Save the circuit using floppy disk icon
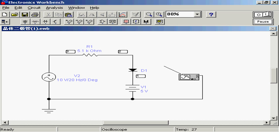The image size is (279, 132). coord(25,15)
